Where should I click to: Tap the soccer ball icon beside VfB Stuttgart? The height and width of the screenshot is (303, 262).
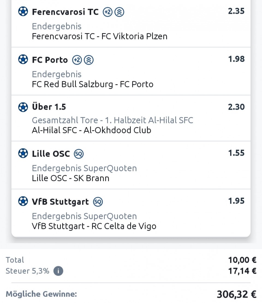23,202
